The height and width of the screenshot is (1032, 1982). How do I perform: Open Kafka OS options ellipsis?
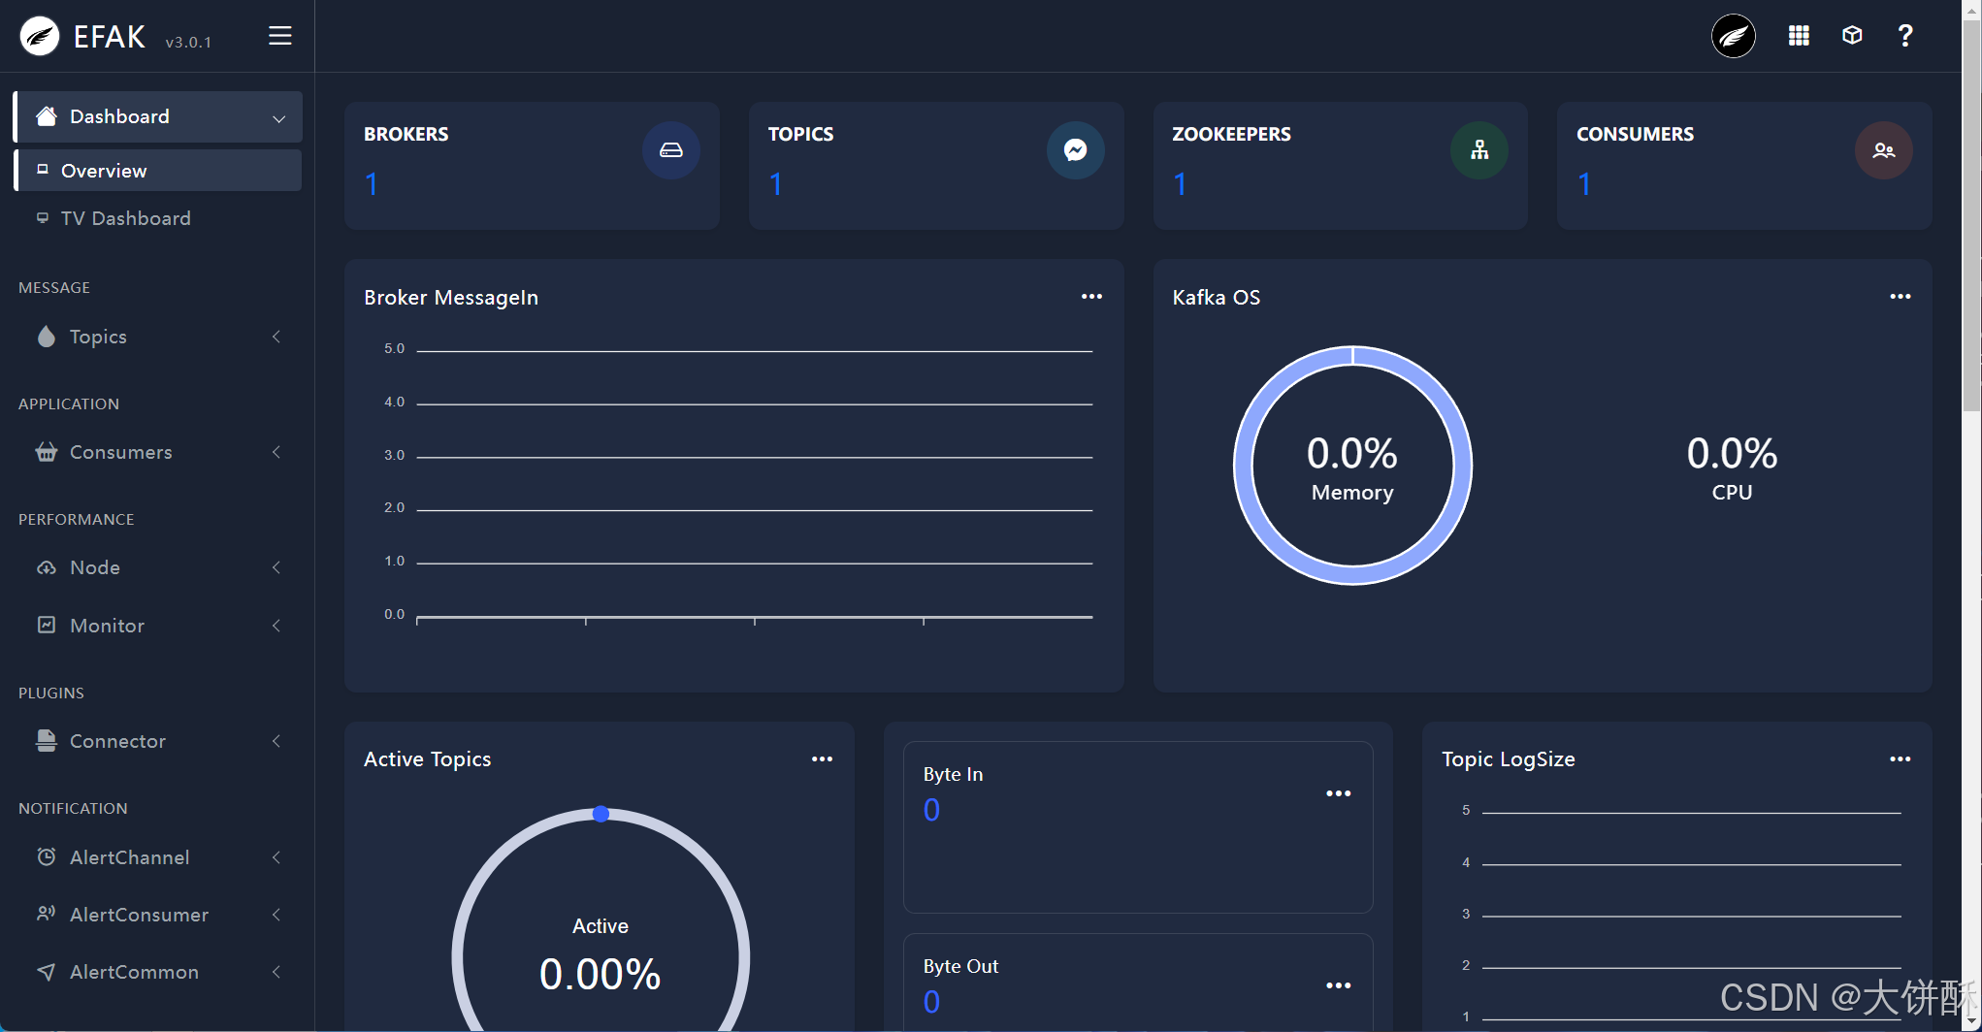click(x=1901, y=297)
